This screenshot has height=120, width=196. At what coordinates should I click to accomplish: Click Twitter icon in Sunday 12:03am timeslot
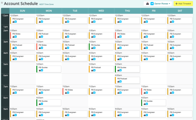16,22
